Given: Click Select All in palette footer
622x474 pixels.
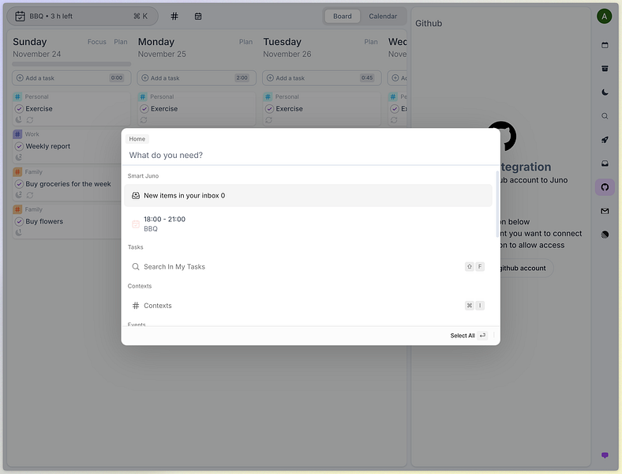Looking at the screenshot, I should [468, 336].
